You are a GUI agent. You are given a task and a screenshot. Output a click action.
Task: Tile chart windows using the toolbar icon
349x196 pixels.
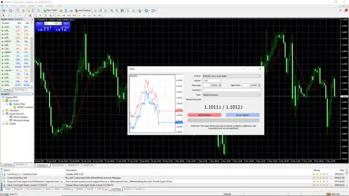click(122, 10)
